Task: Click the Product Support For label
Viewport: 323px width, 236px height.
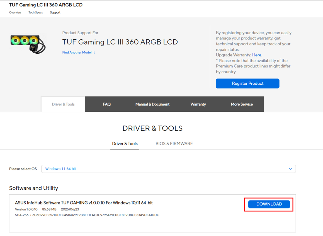Action: pyautogui.click(x=80, y=33)
